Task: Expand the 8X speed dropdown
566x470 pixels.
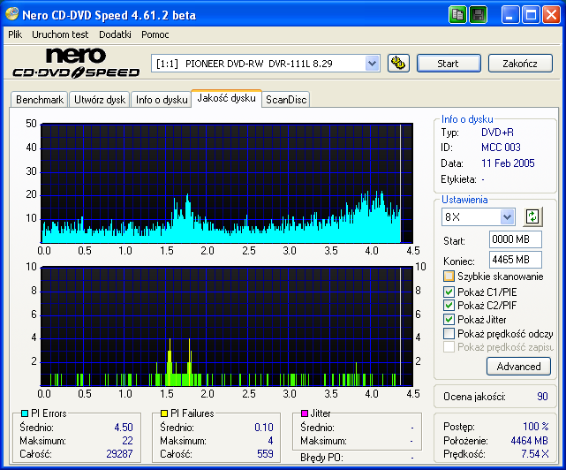Action: [x=507, y=217]
